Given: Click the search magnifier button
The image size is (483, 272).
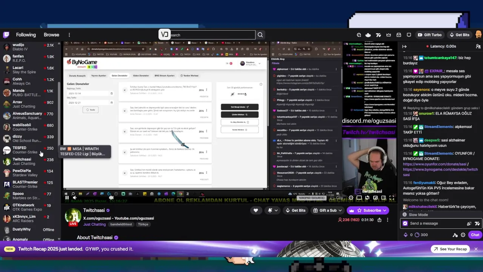Looking at the screenshot, I should (x=260, y=35).
